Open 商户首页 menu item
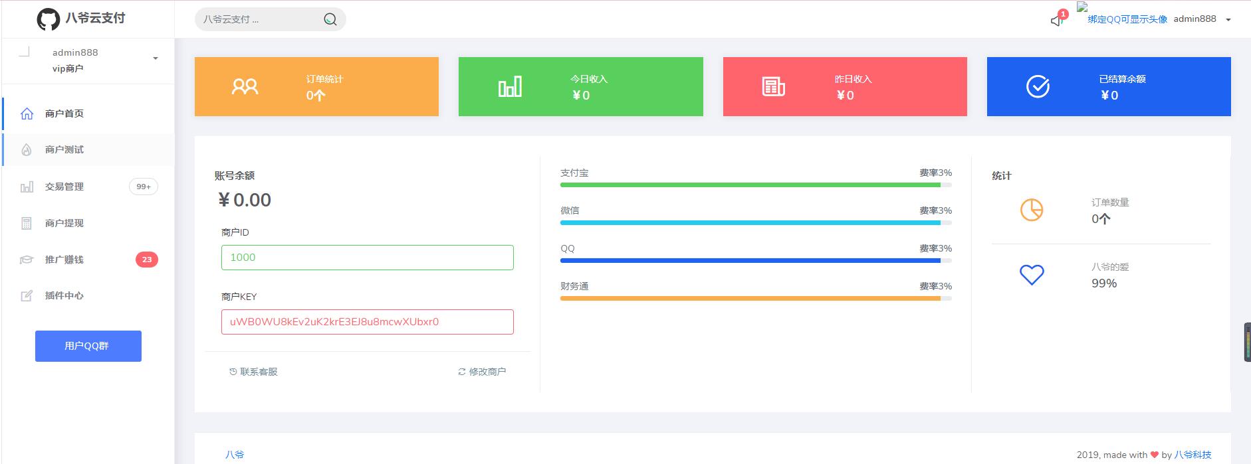Viewport: 1251px width, 464px height. pos(88,114)
